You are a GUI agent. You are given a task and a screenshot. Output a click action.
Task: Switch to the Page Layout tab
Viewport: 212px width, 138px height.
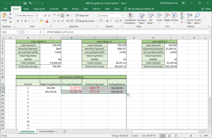[39, 9]
